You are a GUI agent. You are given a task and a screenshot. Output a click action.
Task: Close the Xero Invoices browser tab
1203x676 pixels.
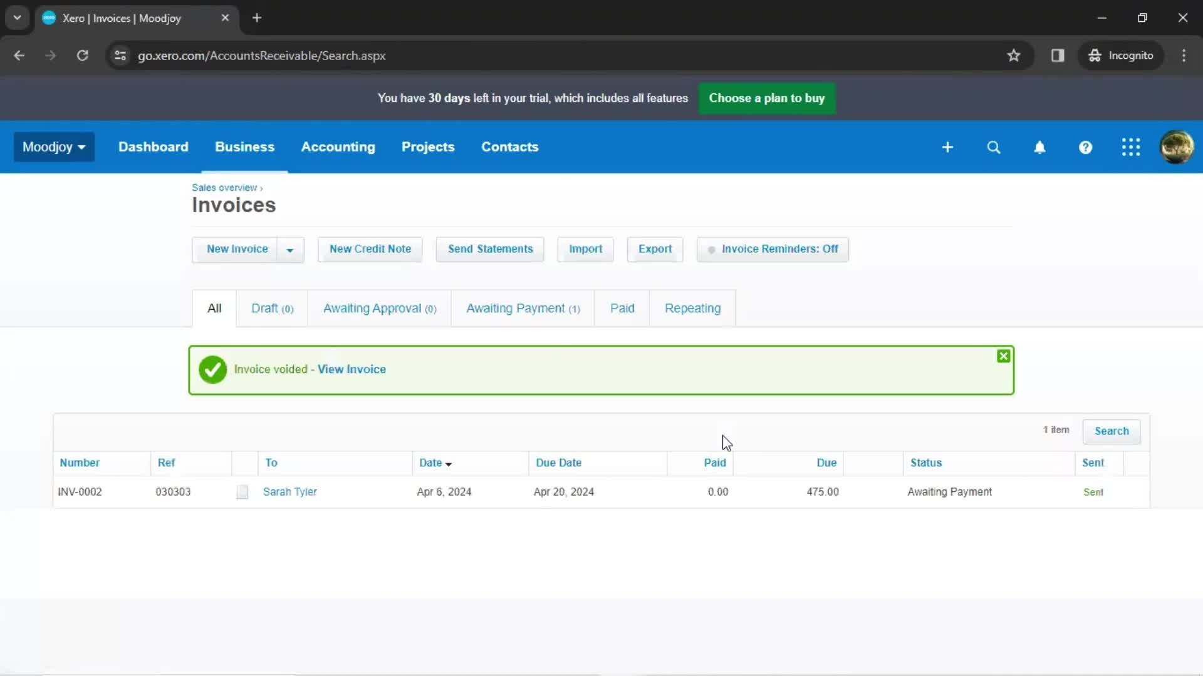pos(225,18)
